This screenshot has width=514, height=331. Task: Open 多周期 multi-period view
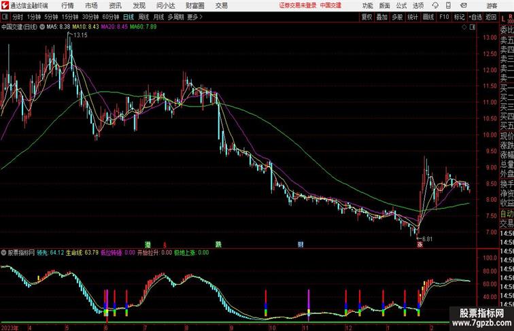click(175, 17)
